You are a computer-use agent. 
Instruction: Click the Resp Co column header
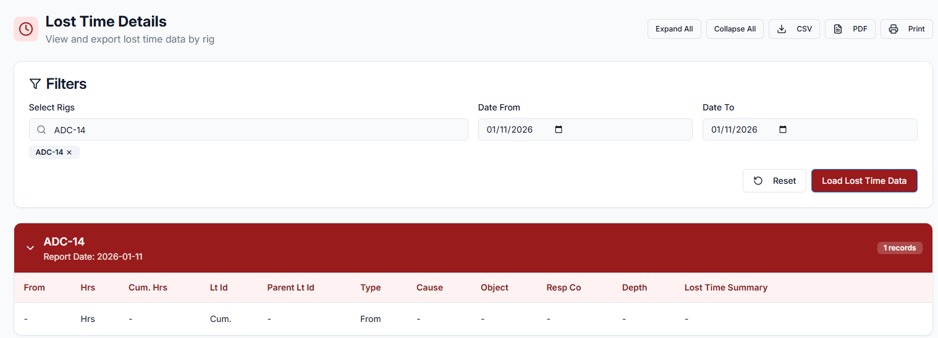564,287
